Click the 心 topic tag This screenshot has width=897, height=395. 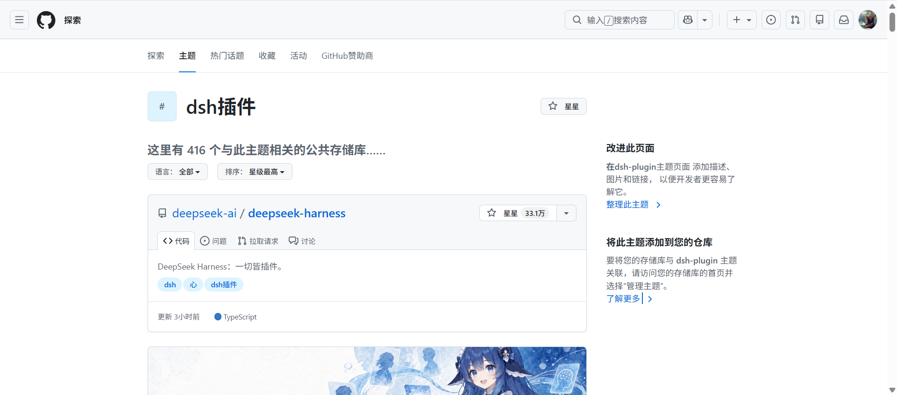click(193, 284)
